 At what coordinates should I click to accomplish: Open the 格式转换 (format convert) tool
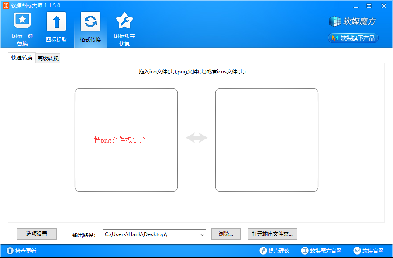tap(90, 27)
